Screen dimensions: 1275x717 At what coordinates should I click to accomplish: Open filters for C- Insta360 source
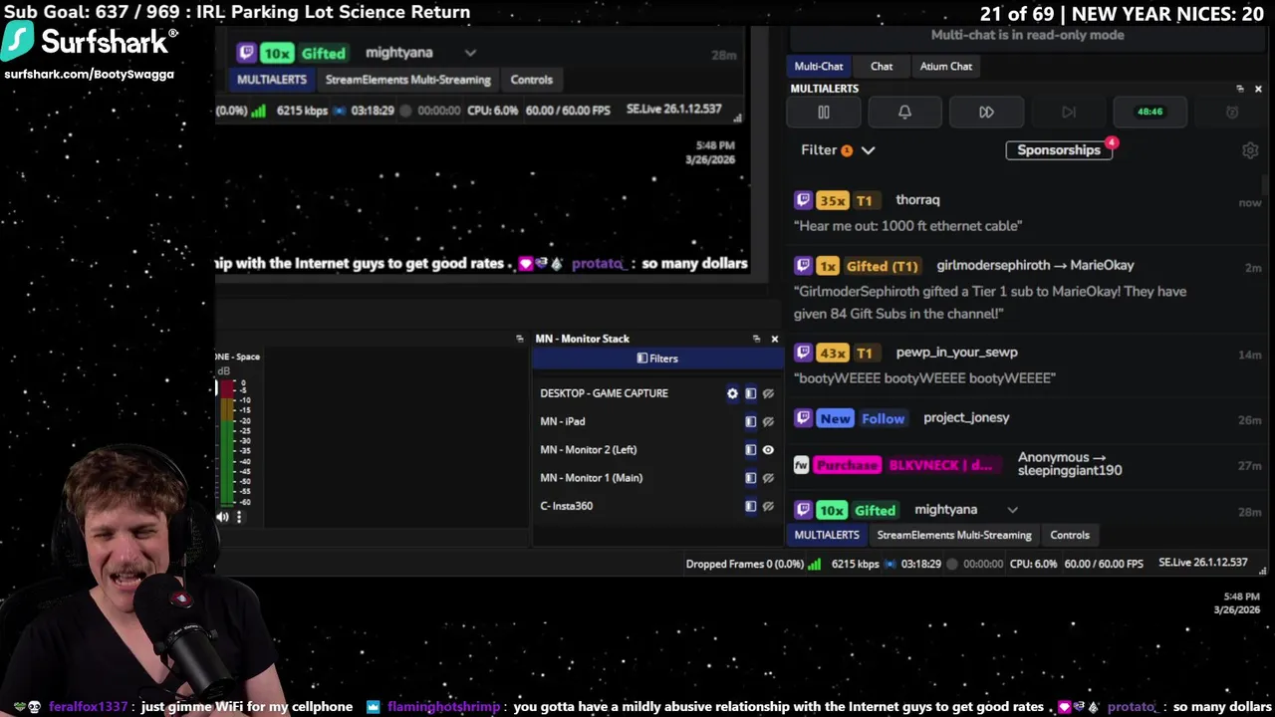tap(751, 506)
